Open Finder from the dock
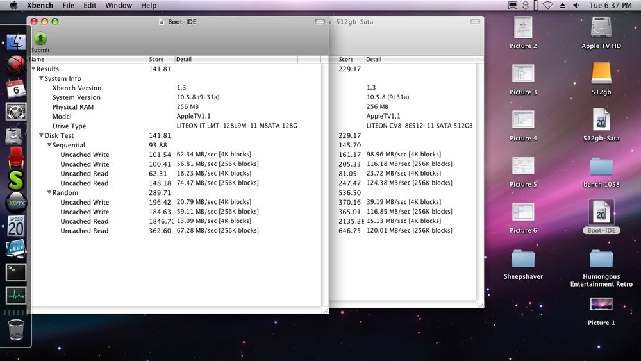 16,42
